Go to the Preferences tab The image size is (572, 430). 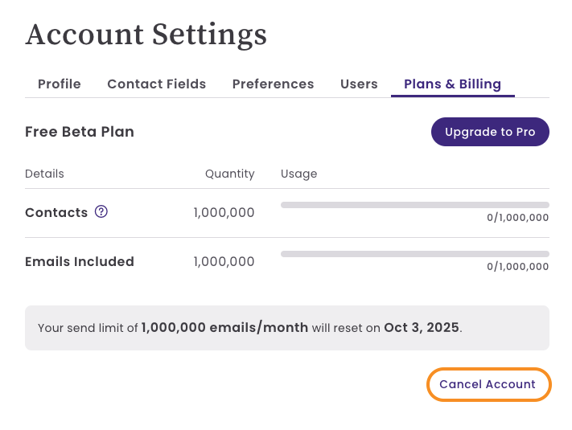tap(273, 84)
